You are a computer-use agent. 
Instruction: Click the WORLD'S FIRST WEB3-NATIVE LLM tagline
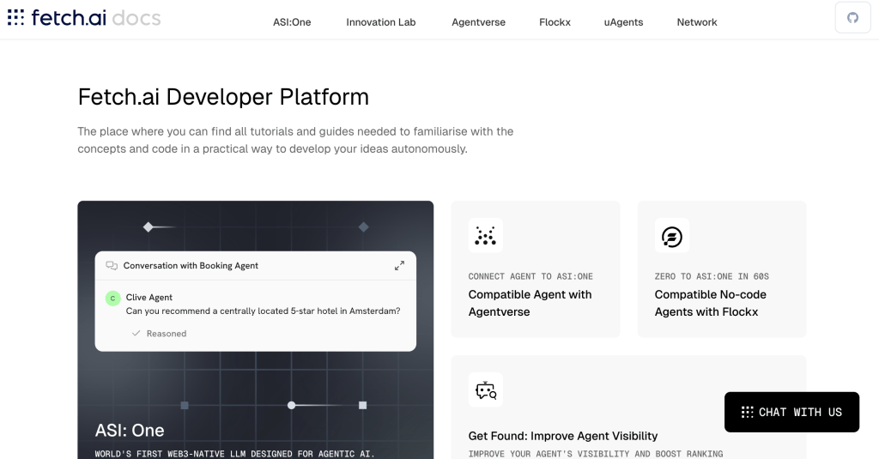pyautogui.click(x=235, y=453)
